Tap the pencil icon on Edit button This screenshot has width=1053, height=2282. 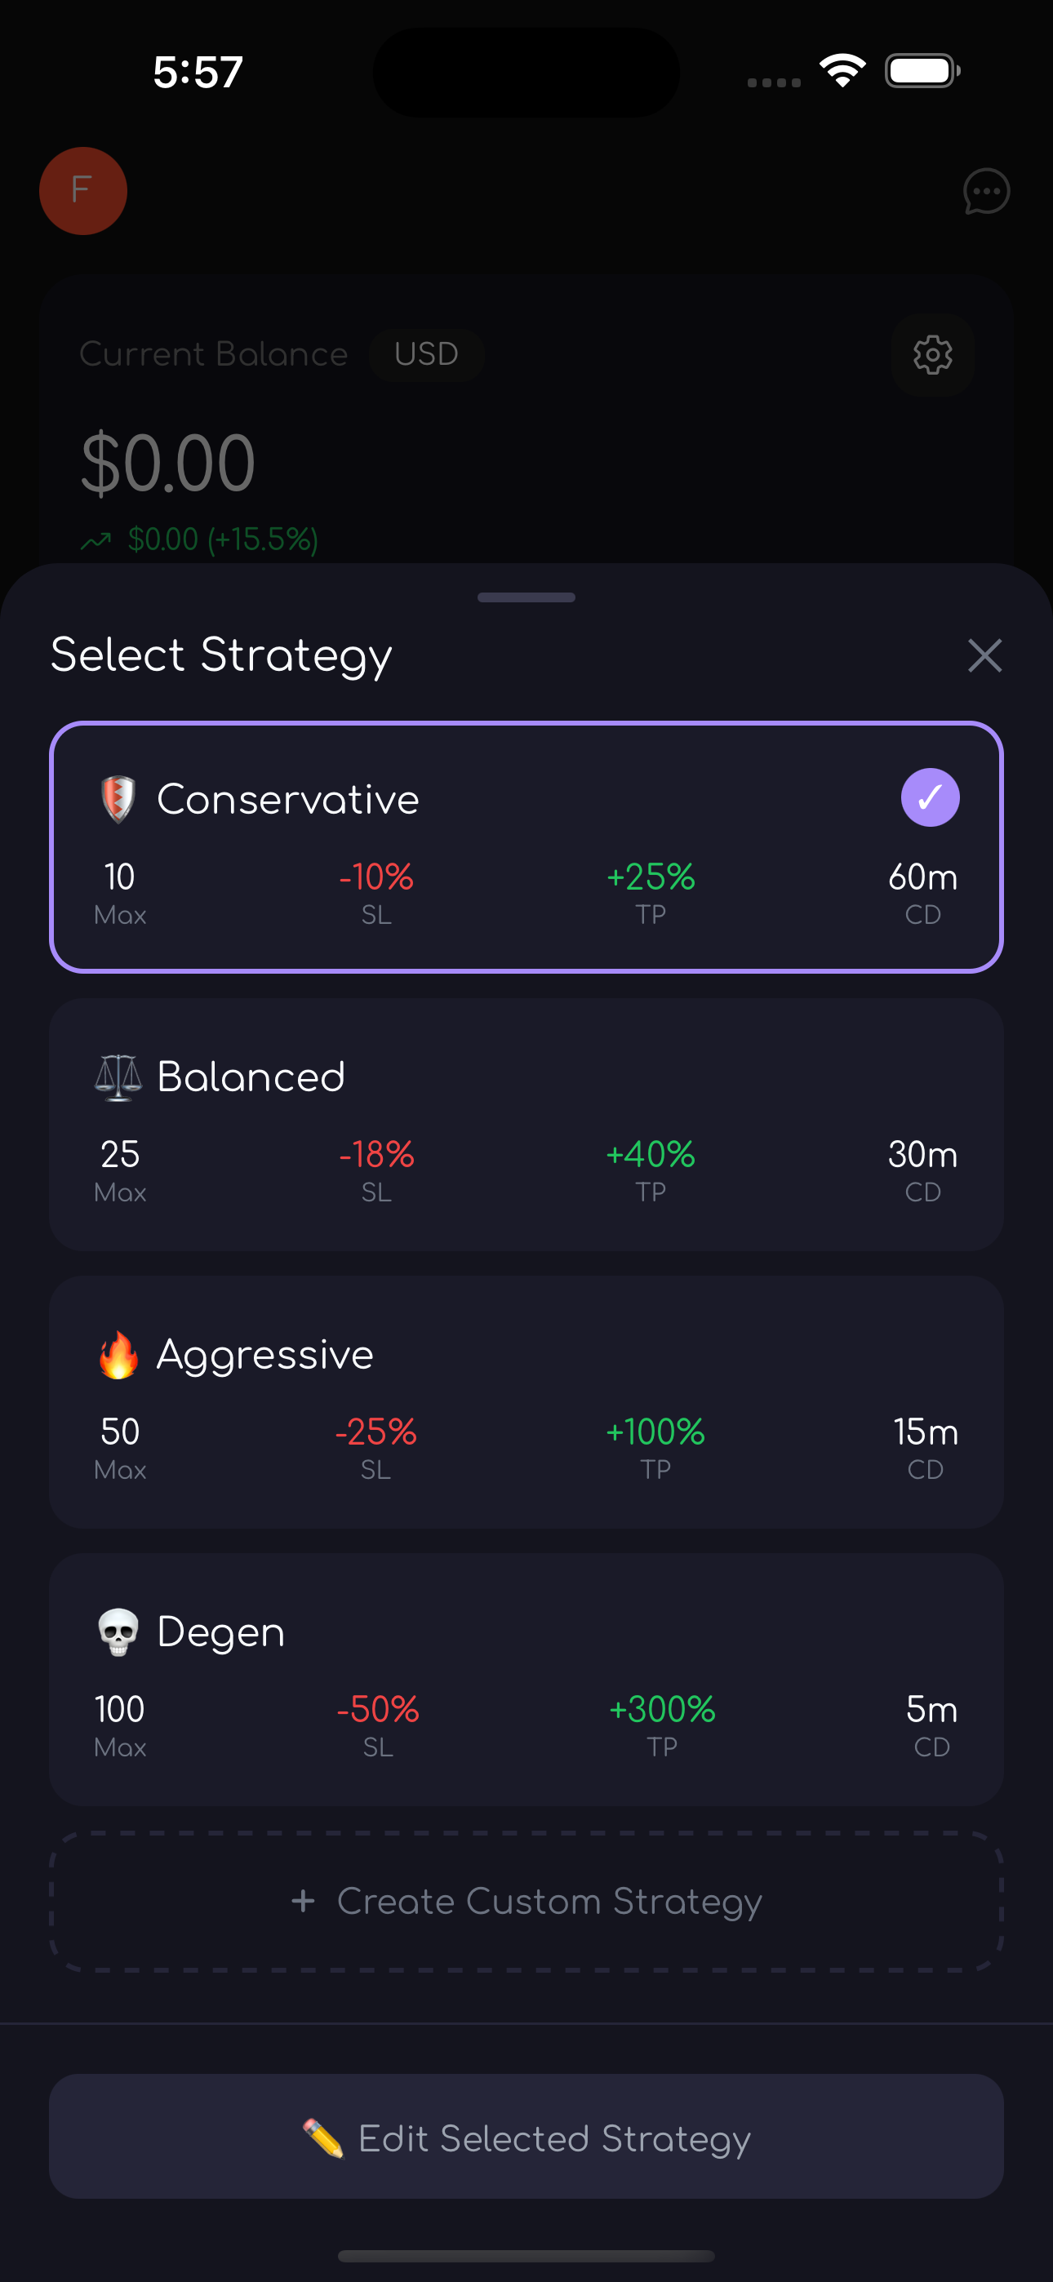click(x=322, y=2138)
